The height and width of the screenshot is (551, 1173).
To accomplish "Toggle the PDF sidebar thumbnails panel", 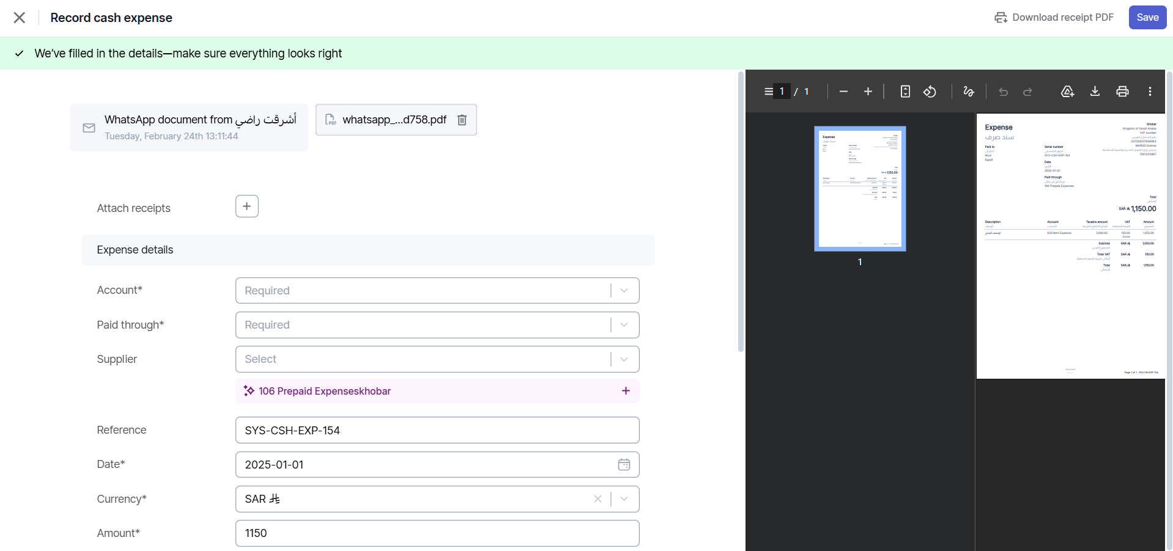I will coord(768,92).
